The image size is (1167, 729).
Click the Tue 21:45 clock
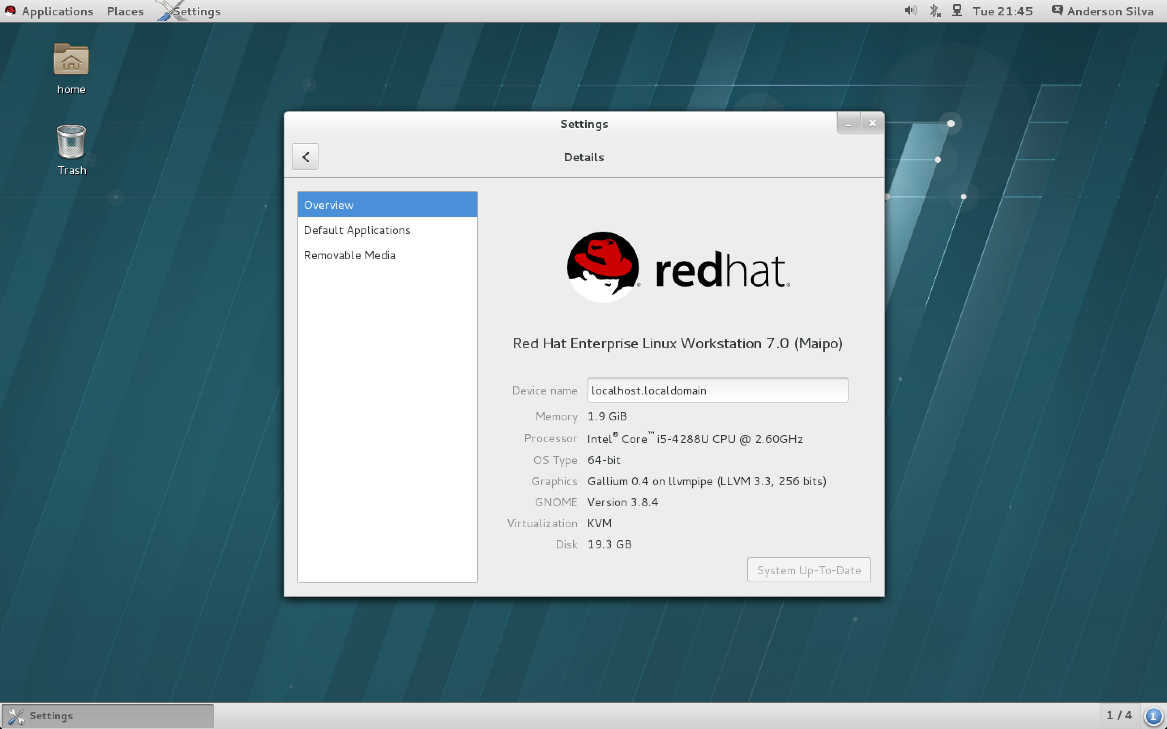pos(1002,11)
